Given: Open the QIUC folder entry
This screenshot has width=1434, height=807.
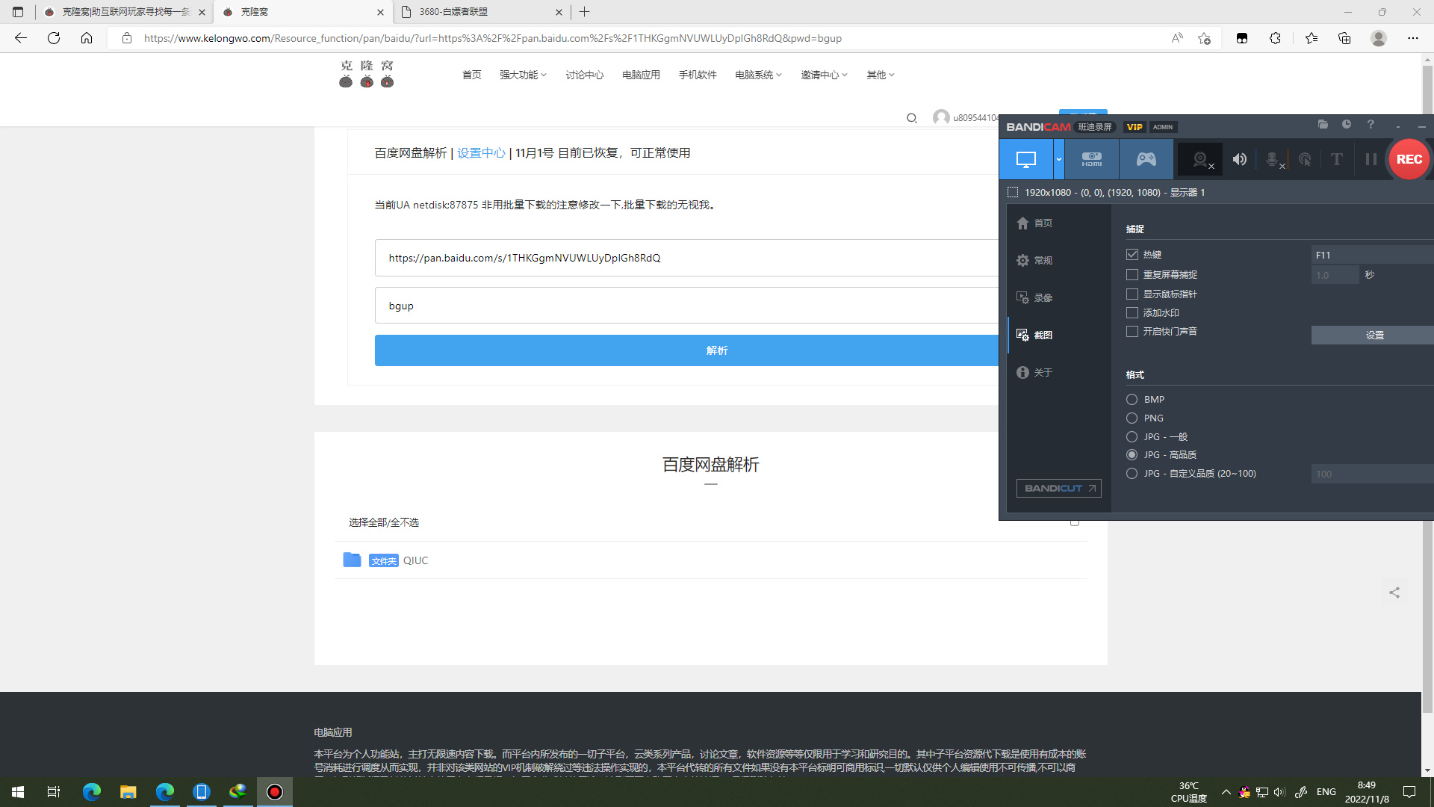Looking at the screenshot, I should (416, 560).
